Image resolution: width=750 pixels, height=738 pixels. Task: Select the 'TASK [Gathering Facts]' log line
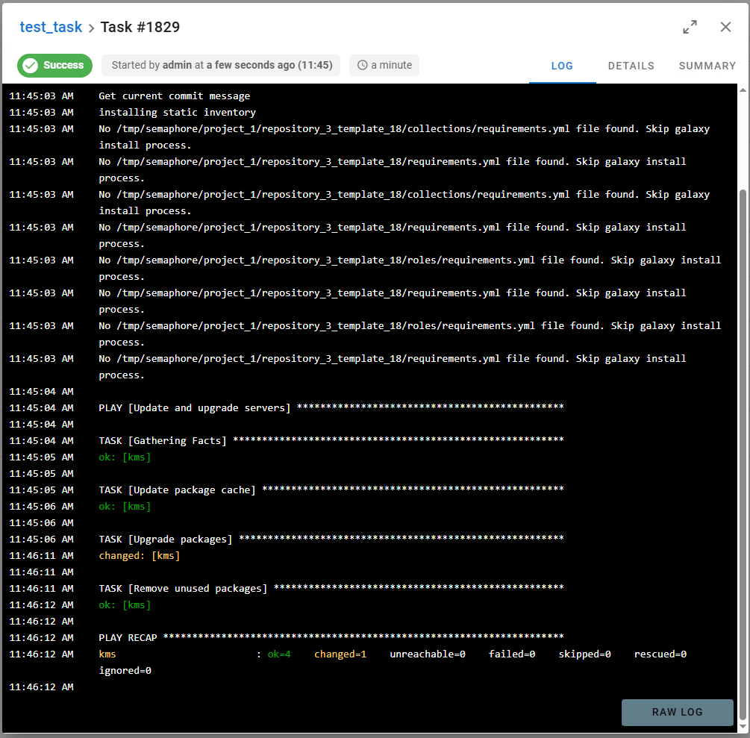point(163,441)
